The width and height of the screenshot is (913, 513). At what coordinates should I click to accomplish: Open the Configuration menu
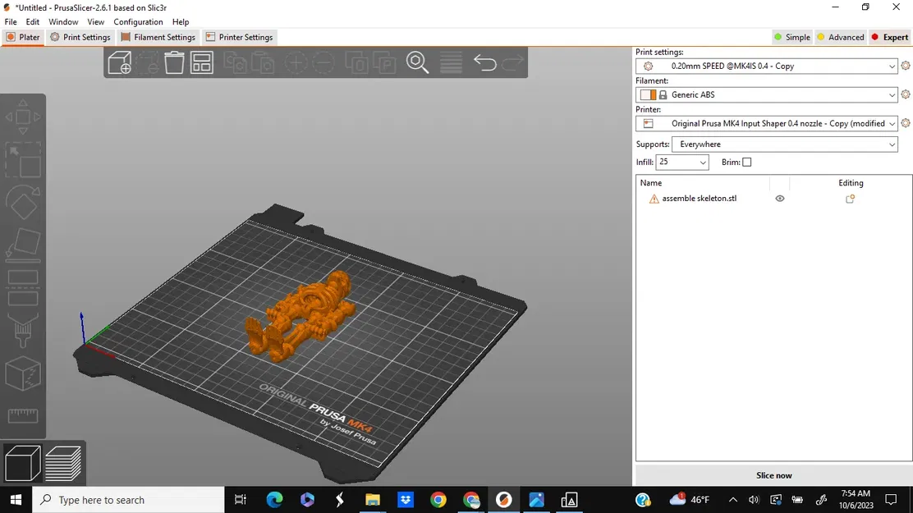tap(138, 22)
